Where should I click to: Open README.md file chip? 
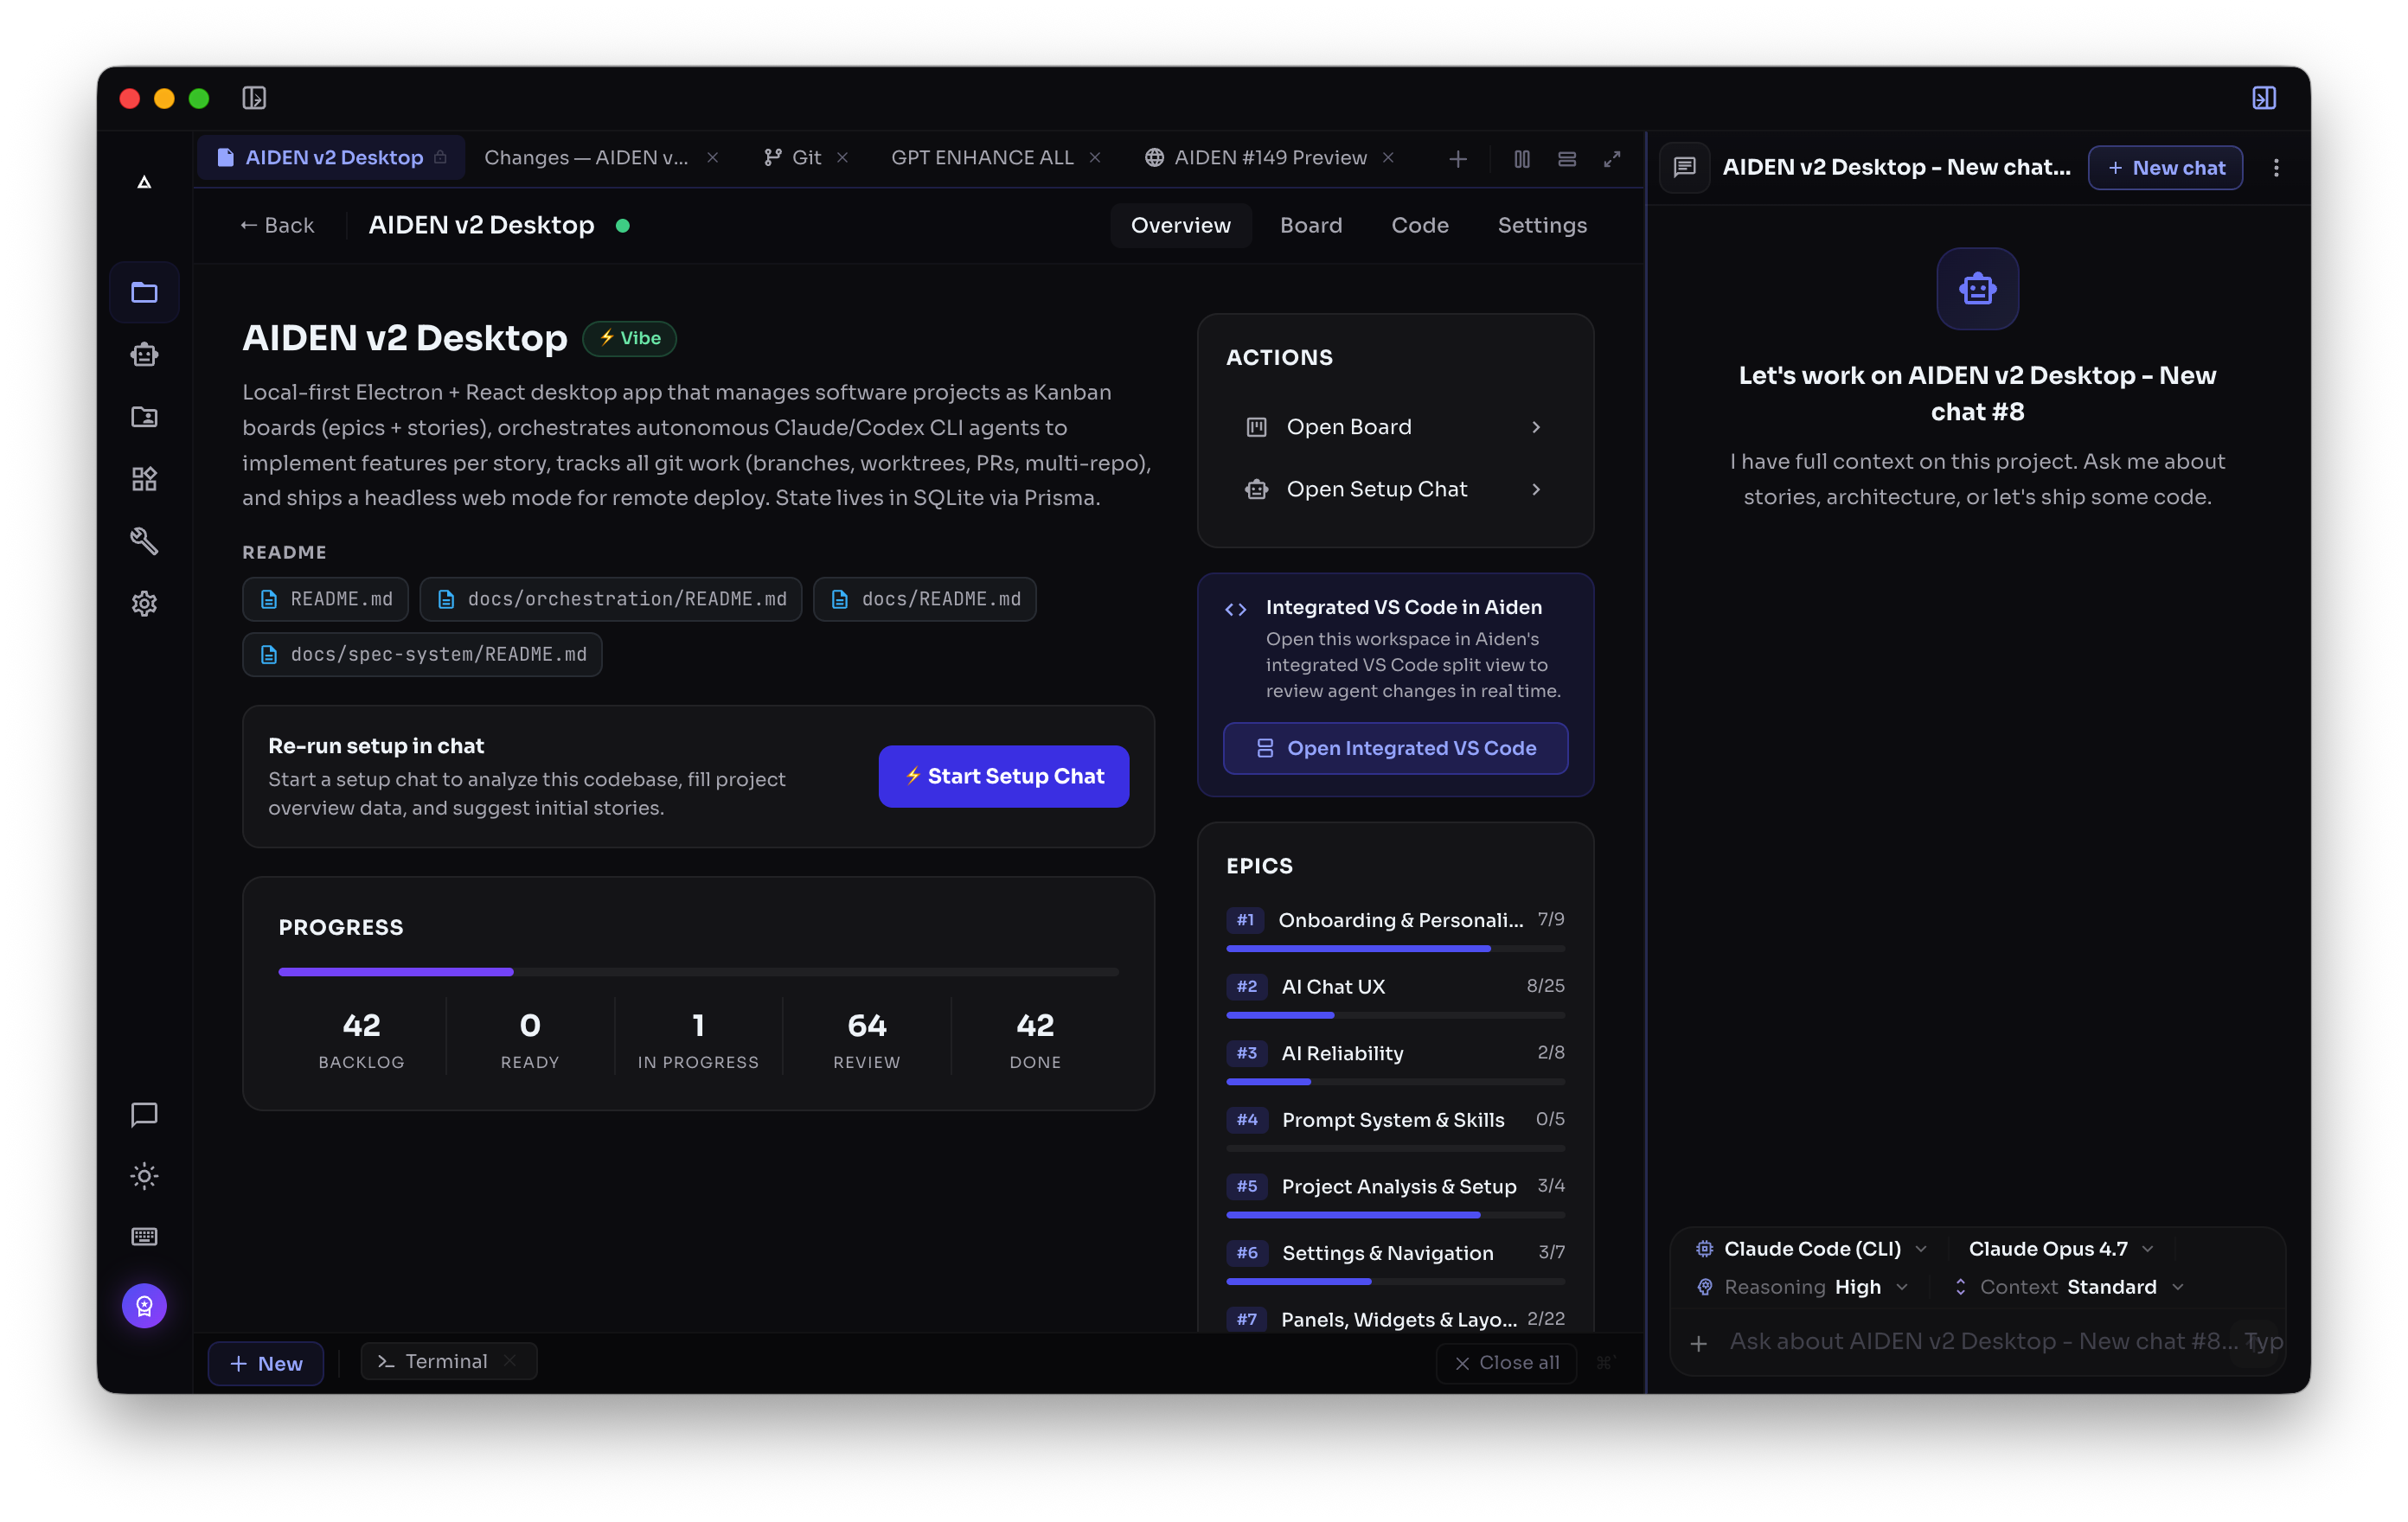click(325, 599)
